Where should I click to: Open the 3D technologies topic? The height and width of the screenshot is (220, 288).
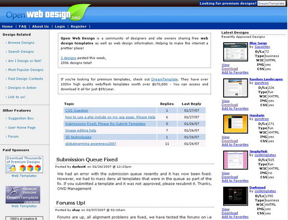click(x=78, y=137)
